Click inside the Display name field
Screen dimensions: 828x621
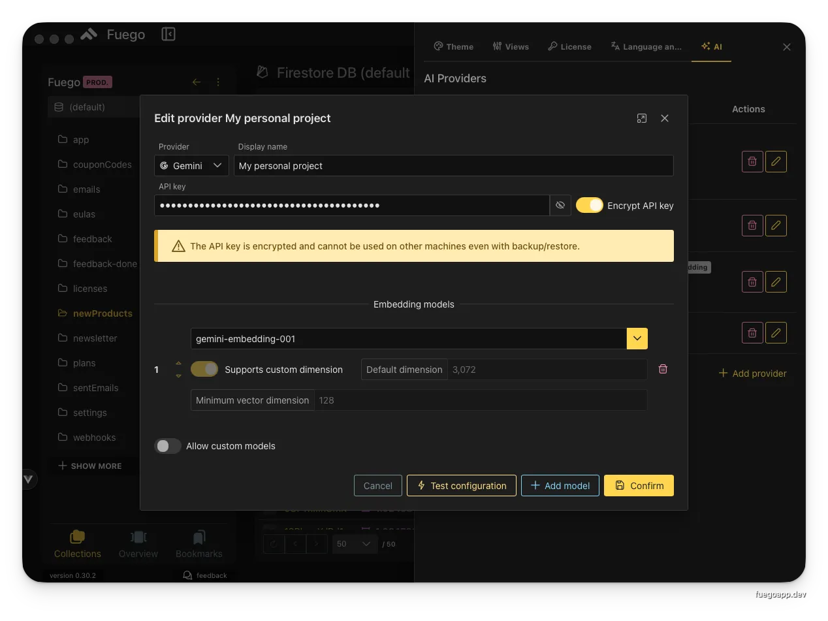(x=453, y=165)
